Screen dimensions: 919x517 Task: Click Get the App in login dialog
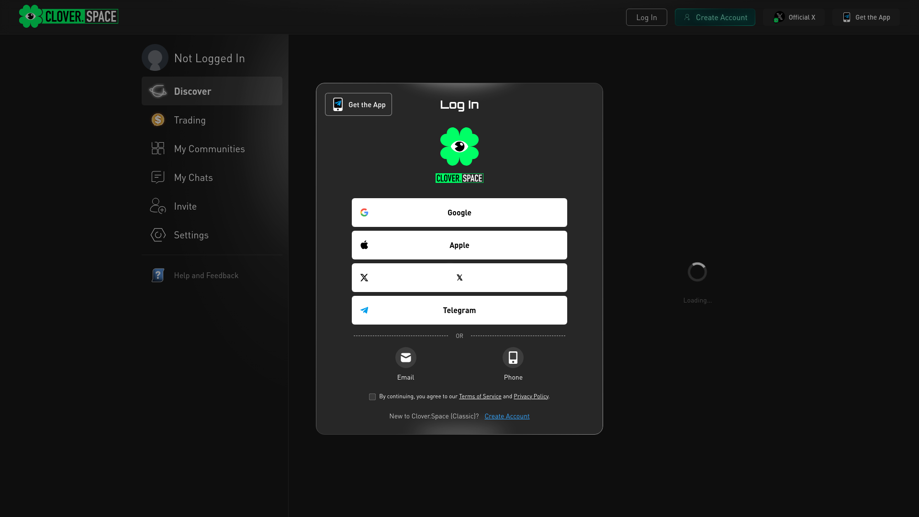pyautogui.click(x=359, y=104)
